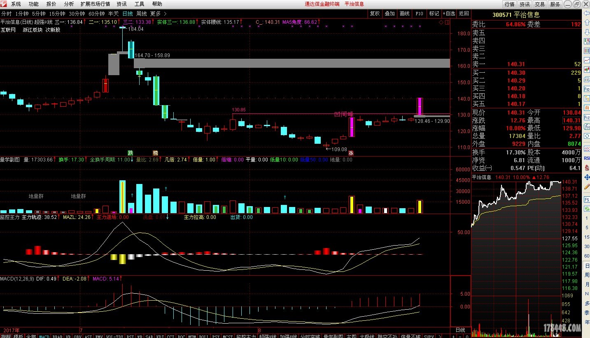Select the 季 quarterly period in sidebar
The image size is (590, 338).
point(586,313)
